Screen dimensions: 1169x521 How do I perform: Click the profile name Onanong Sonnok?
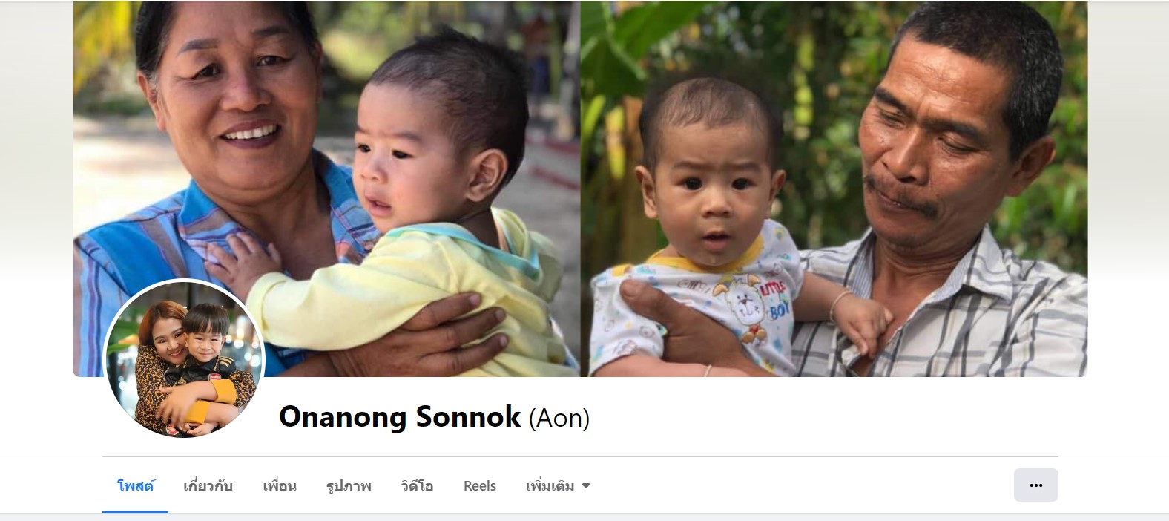coord(399,417)
